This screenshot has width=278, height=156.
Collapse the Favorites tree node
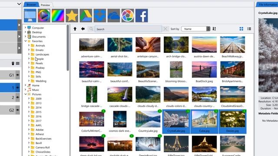pos(25,41)
